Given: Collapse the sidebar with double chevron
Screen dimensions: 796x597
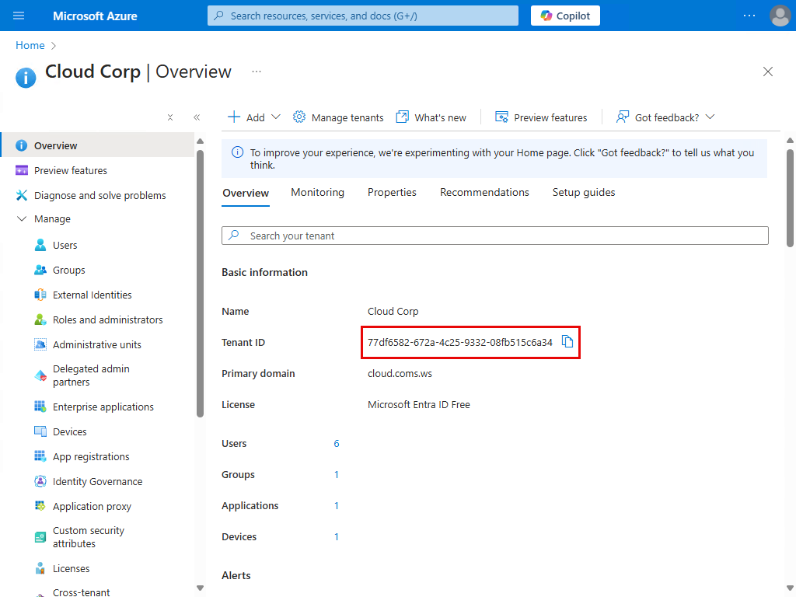Looking at the screenshot, I should [x=197, y=117].
